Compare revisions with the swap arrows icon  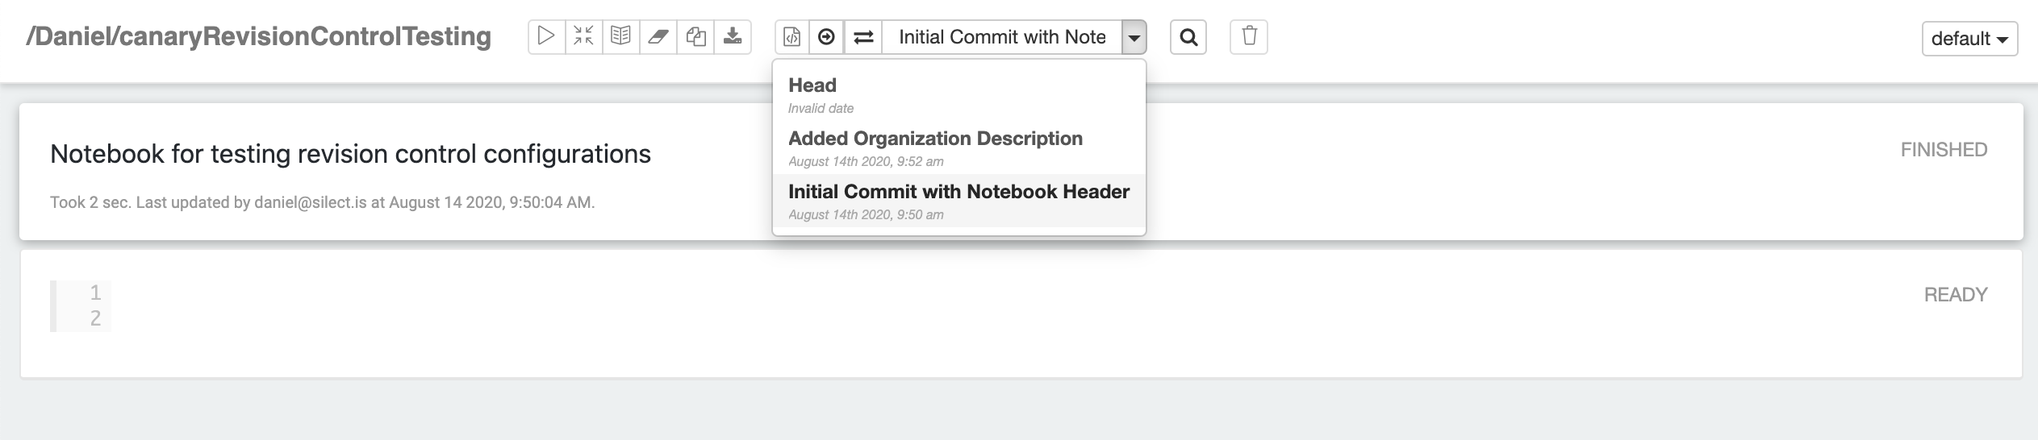click(x=863, y=37)
